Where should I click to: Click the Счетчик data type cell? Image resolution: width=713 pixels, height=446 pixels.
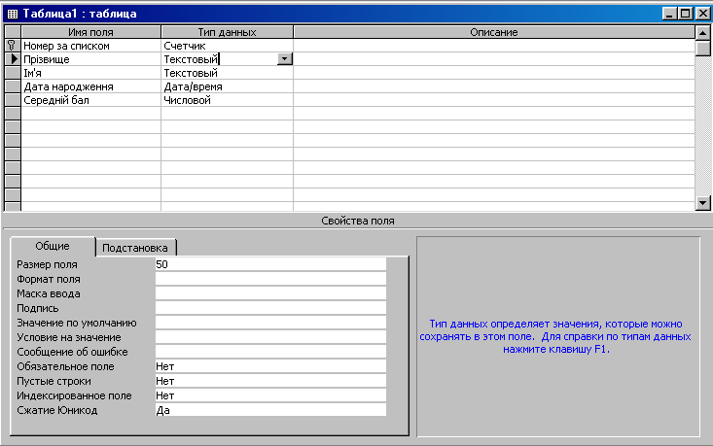pyautogui.click(x=227, y=46)
